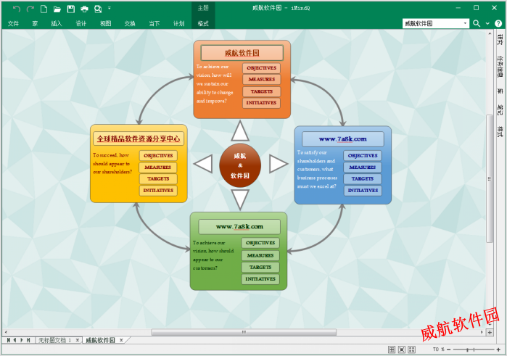Close the 无标题文档 1 document tab
Viewport: 507px width, 356px height.
click(x=78, y=340)
